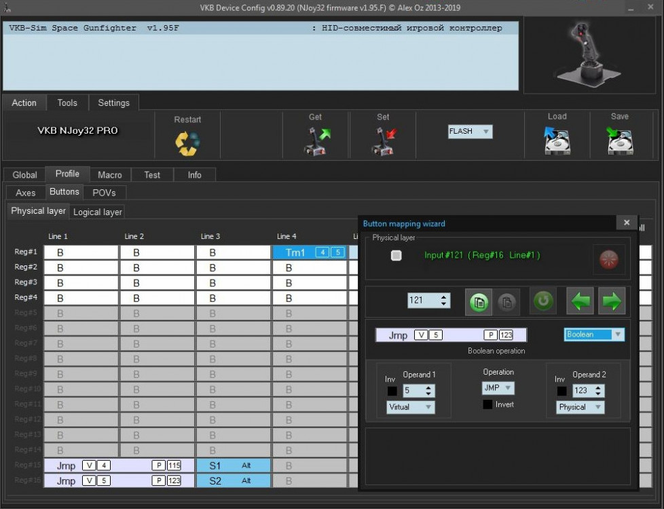Viewport: 664px width, 509px height.
Task: Select the Tm1 cell in Line 4
Action: [x=295, y=252]
